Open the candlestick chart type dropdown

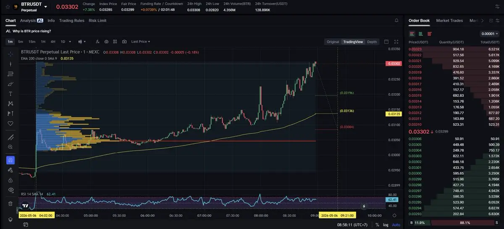click(82, 42)
